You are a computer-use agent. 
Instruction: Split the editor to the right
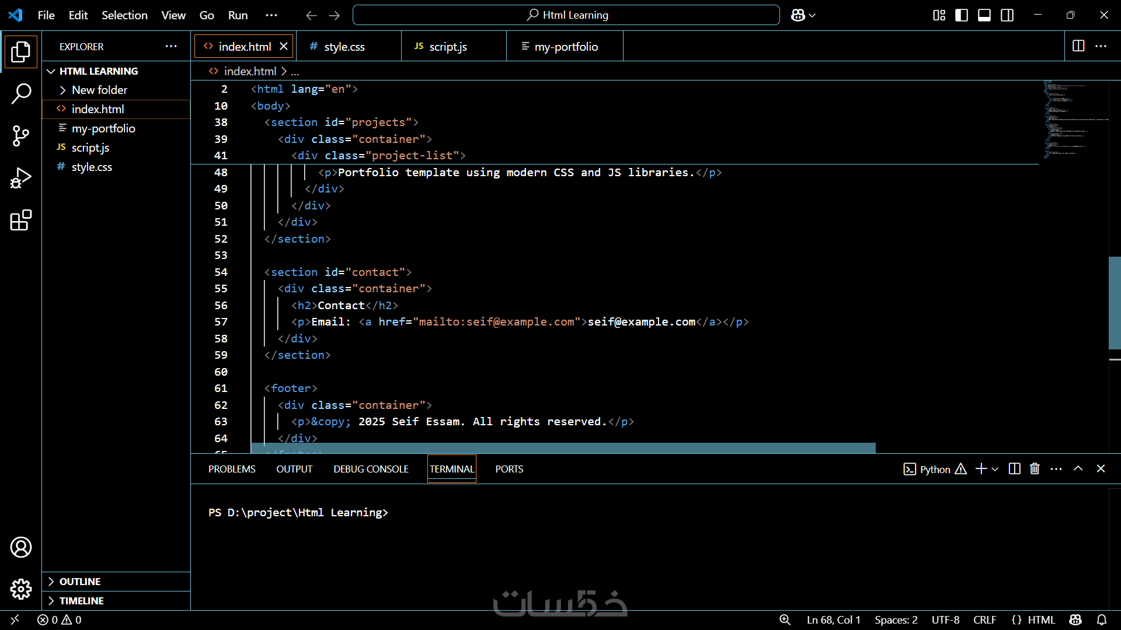click(x=1078, y=46)
